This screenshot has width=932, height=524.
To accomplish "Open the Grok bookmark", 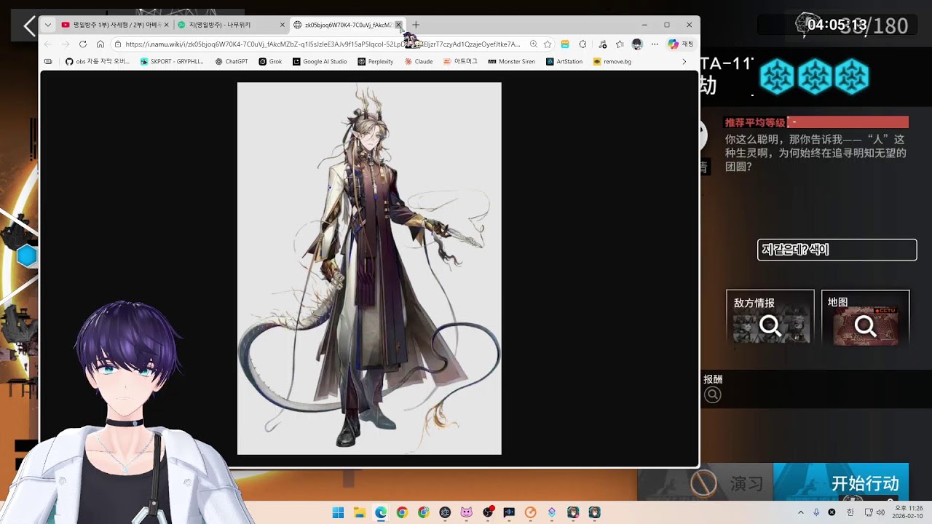I will click(270, 62).
